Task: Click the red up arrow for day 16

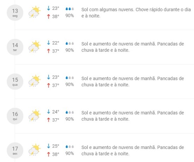Action: pyautogui.click(x=49, y=120)
